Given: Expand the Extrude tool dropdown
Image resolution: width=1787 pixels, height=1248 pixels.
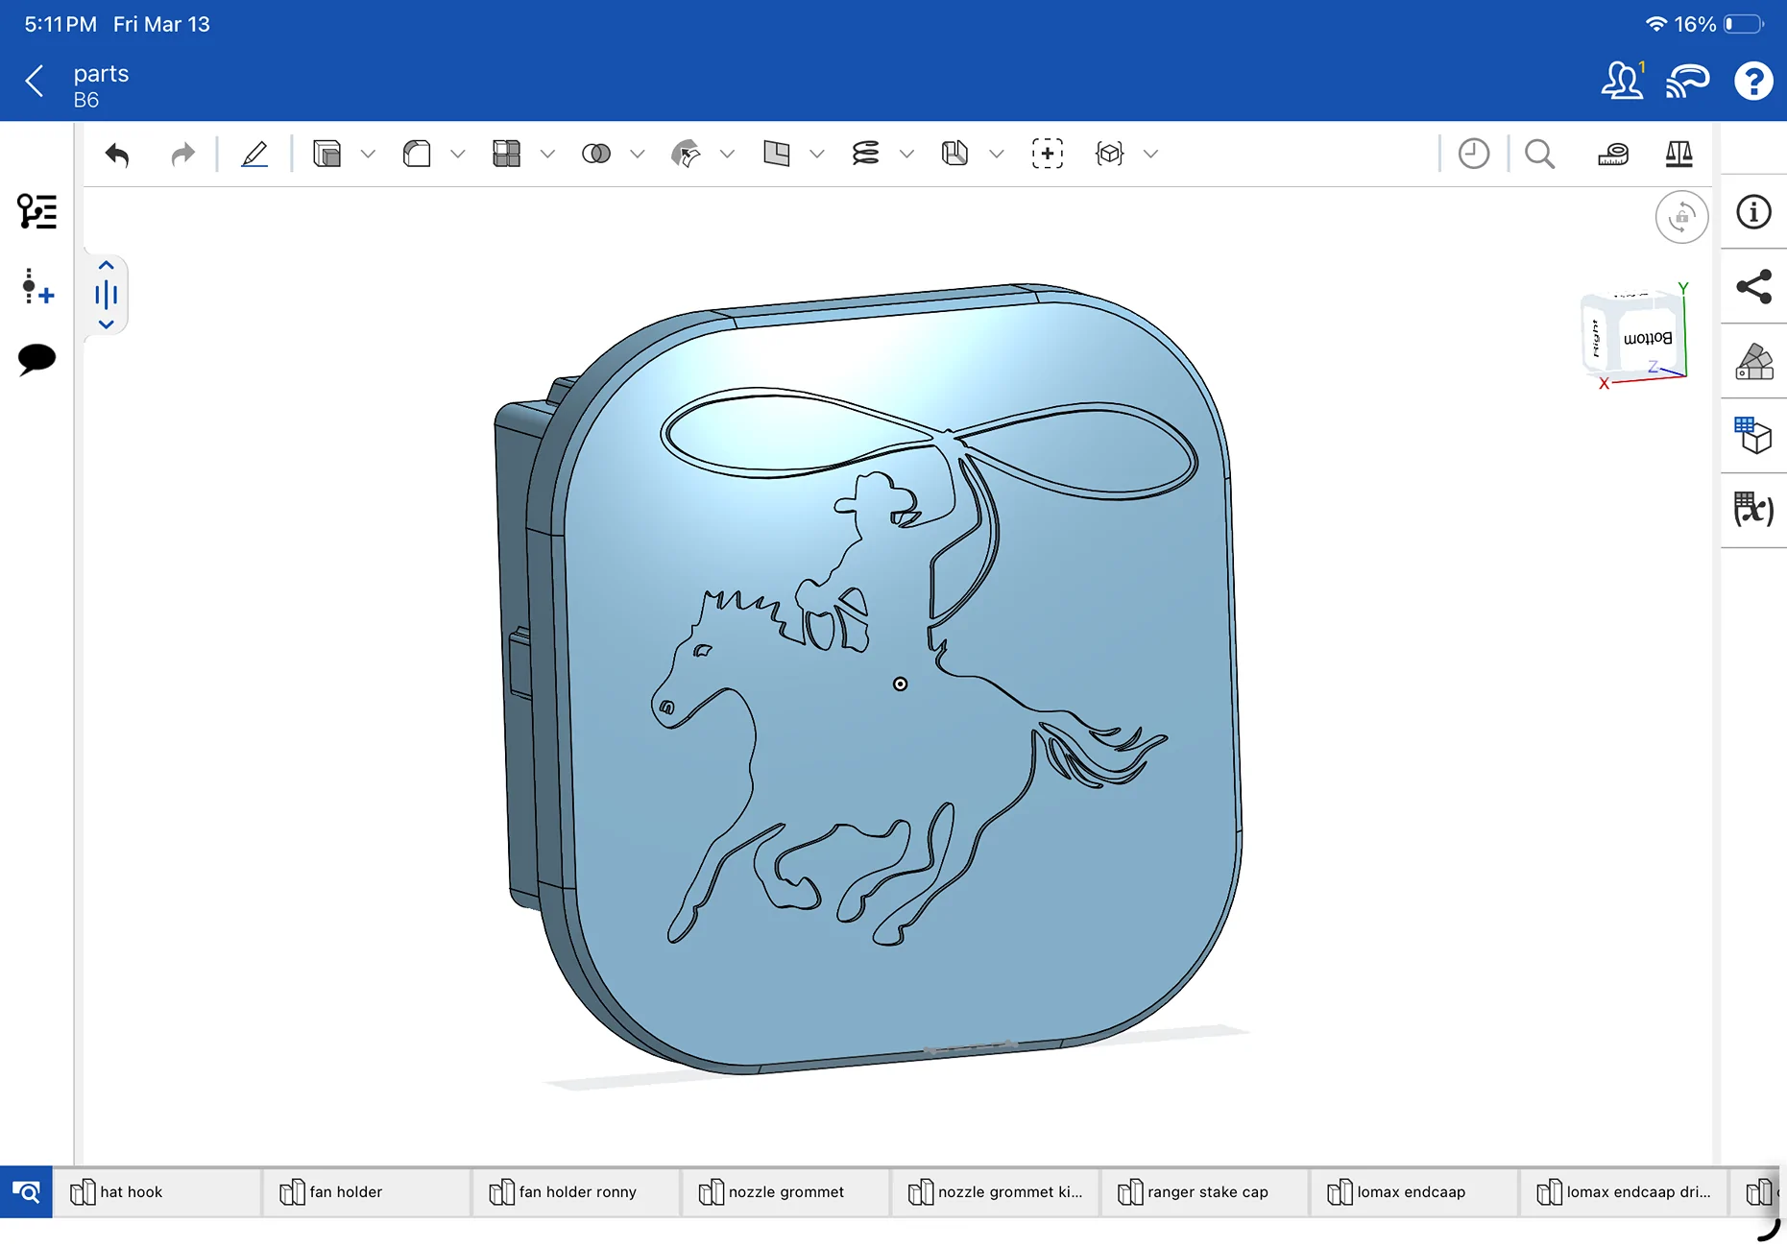Looking at the screenshot, I should click(x=368, y=154).
